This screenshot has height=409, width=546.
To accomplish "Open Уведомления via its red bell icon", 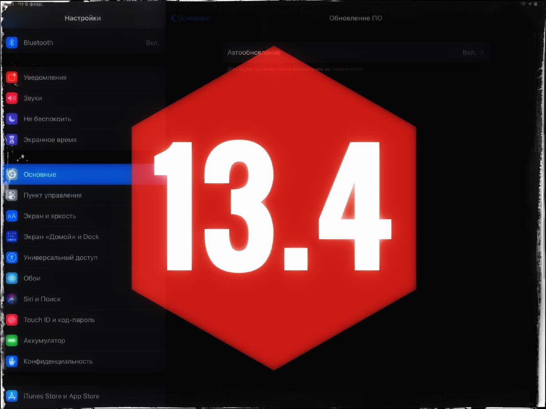I will pyautogui.click(x=12, y=77).
